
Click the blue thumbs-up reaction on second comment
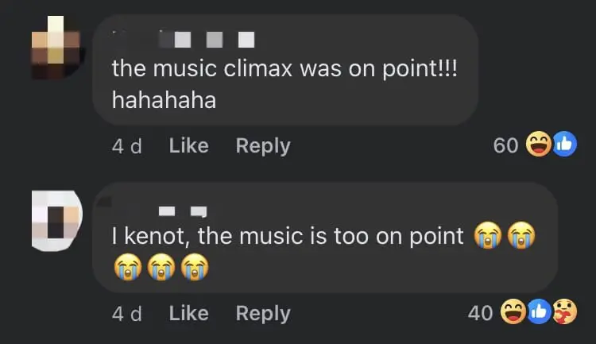[x=537, y=313]
